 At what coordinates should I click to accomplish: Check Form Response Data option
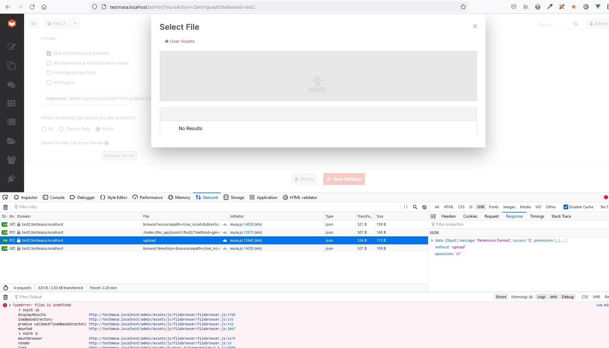click(x=49, y=73)
